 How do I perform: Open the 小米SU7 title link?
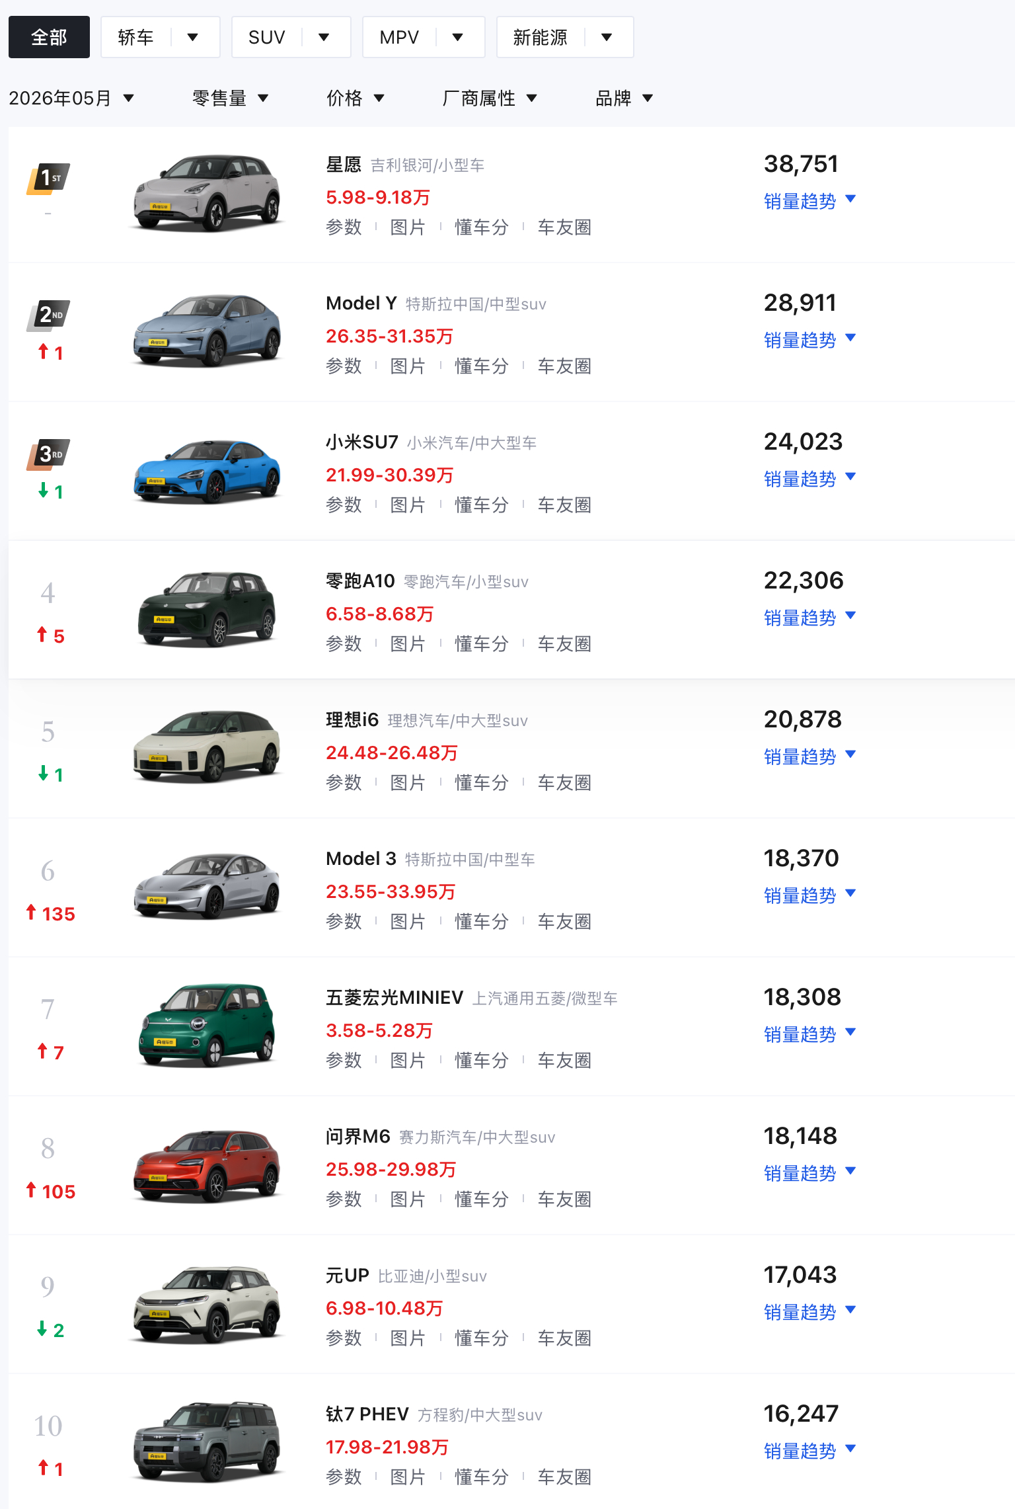point(362,442)
